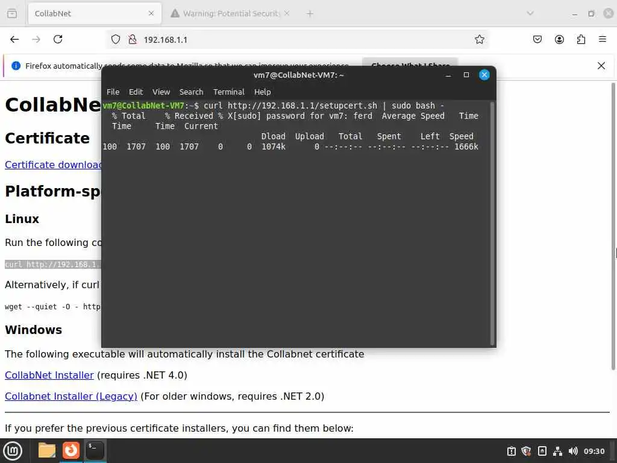This screenshot has height=463, width=617.
Task: Maximize the terminal window
Action: click(x=466, y=75)
